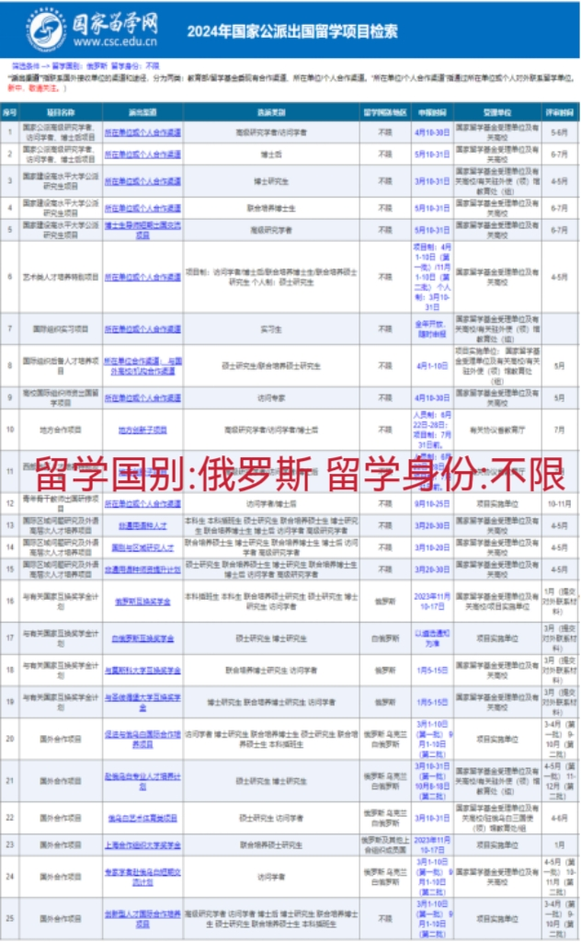Viewport: 581px width, 942px height.
Task: Open the 赴俄乌白专业人才培养计划 link
Action: [x=142, y=781]
